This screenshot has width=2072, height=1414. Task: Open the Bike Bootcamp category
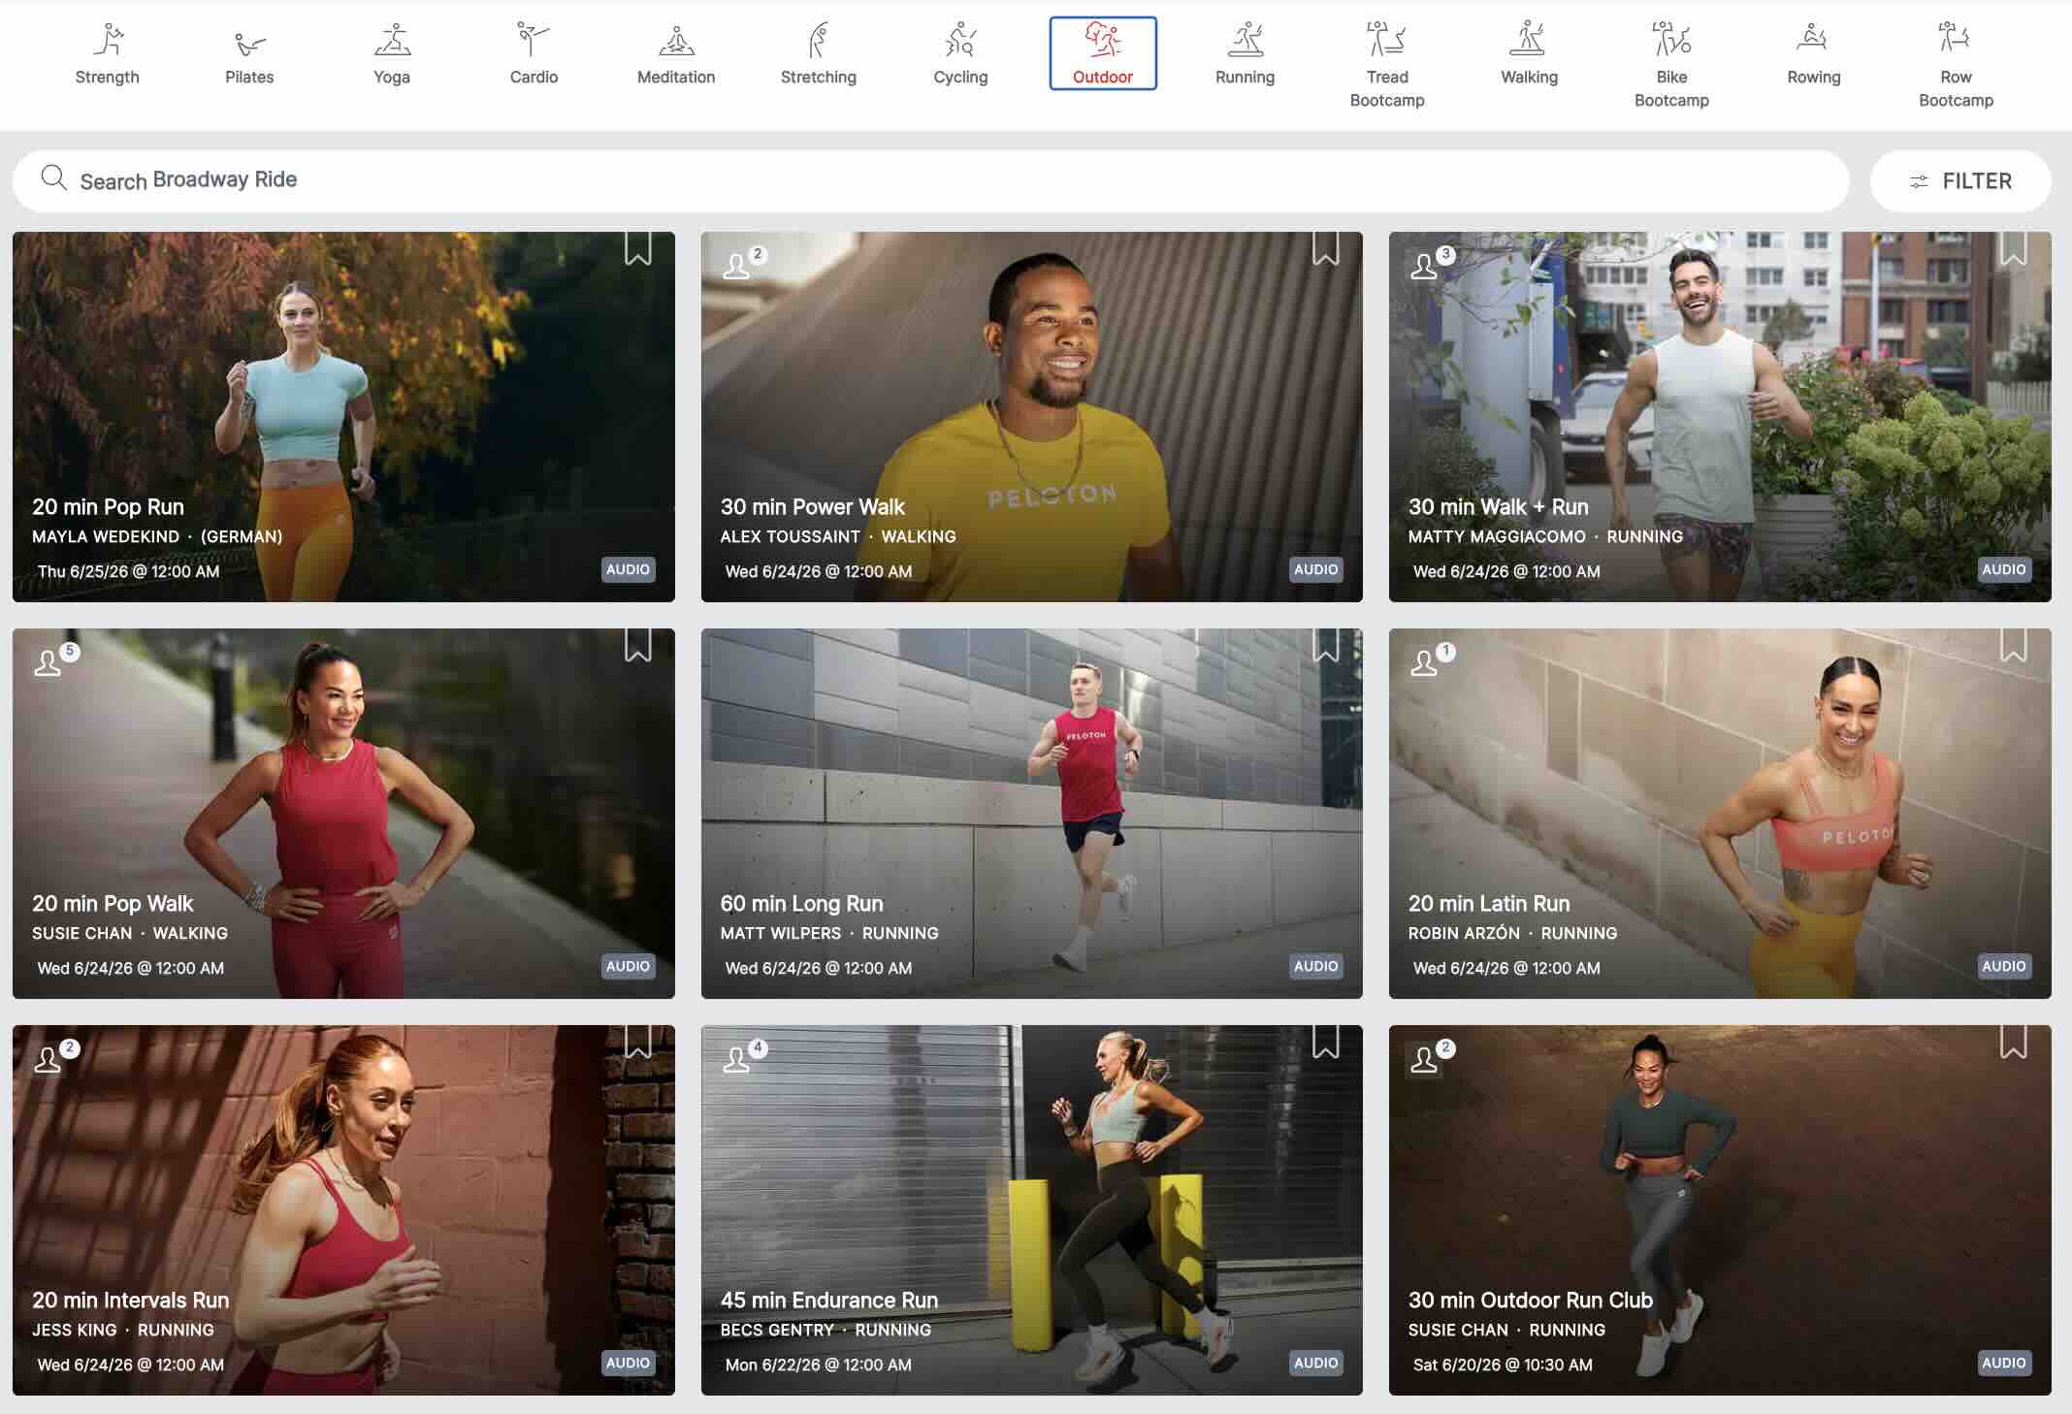pos(1671,64)
